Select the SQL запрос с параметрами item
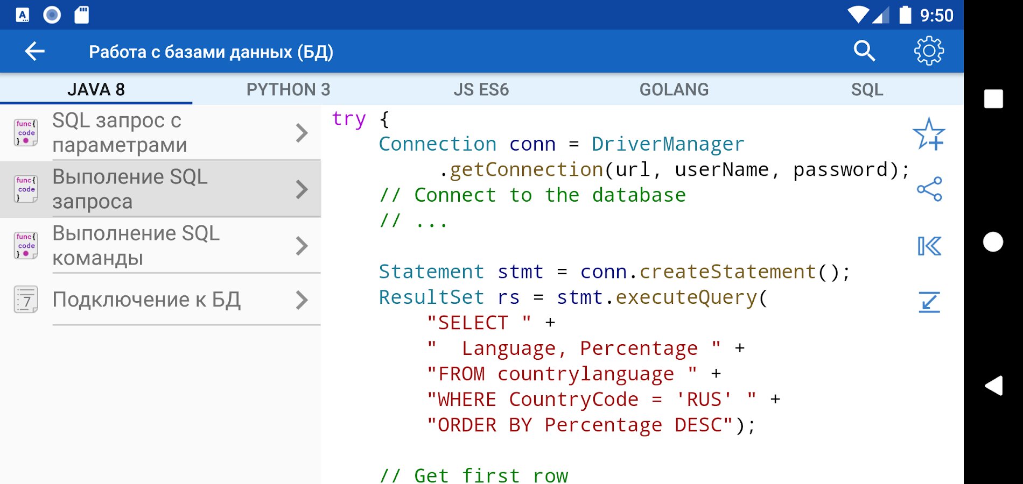 pyautogui.click(x=160, y=133)
